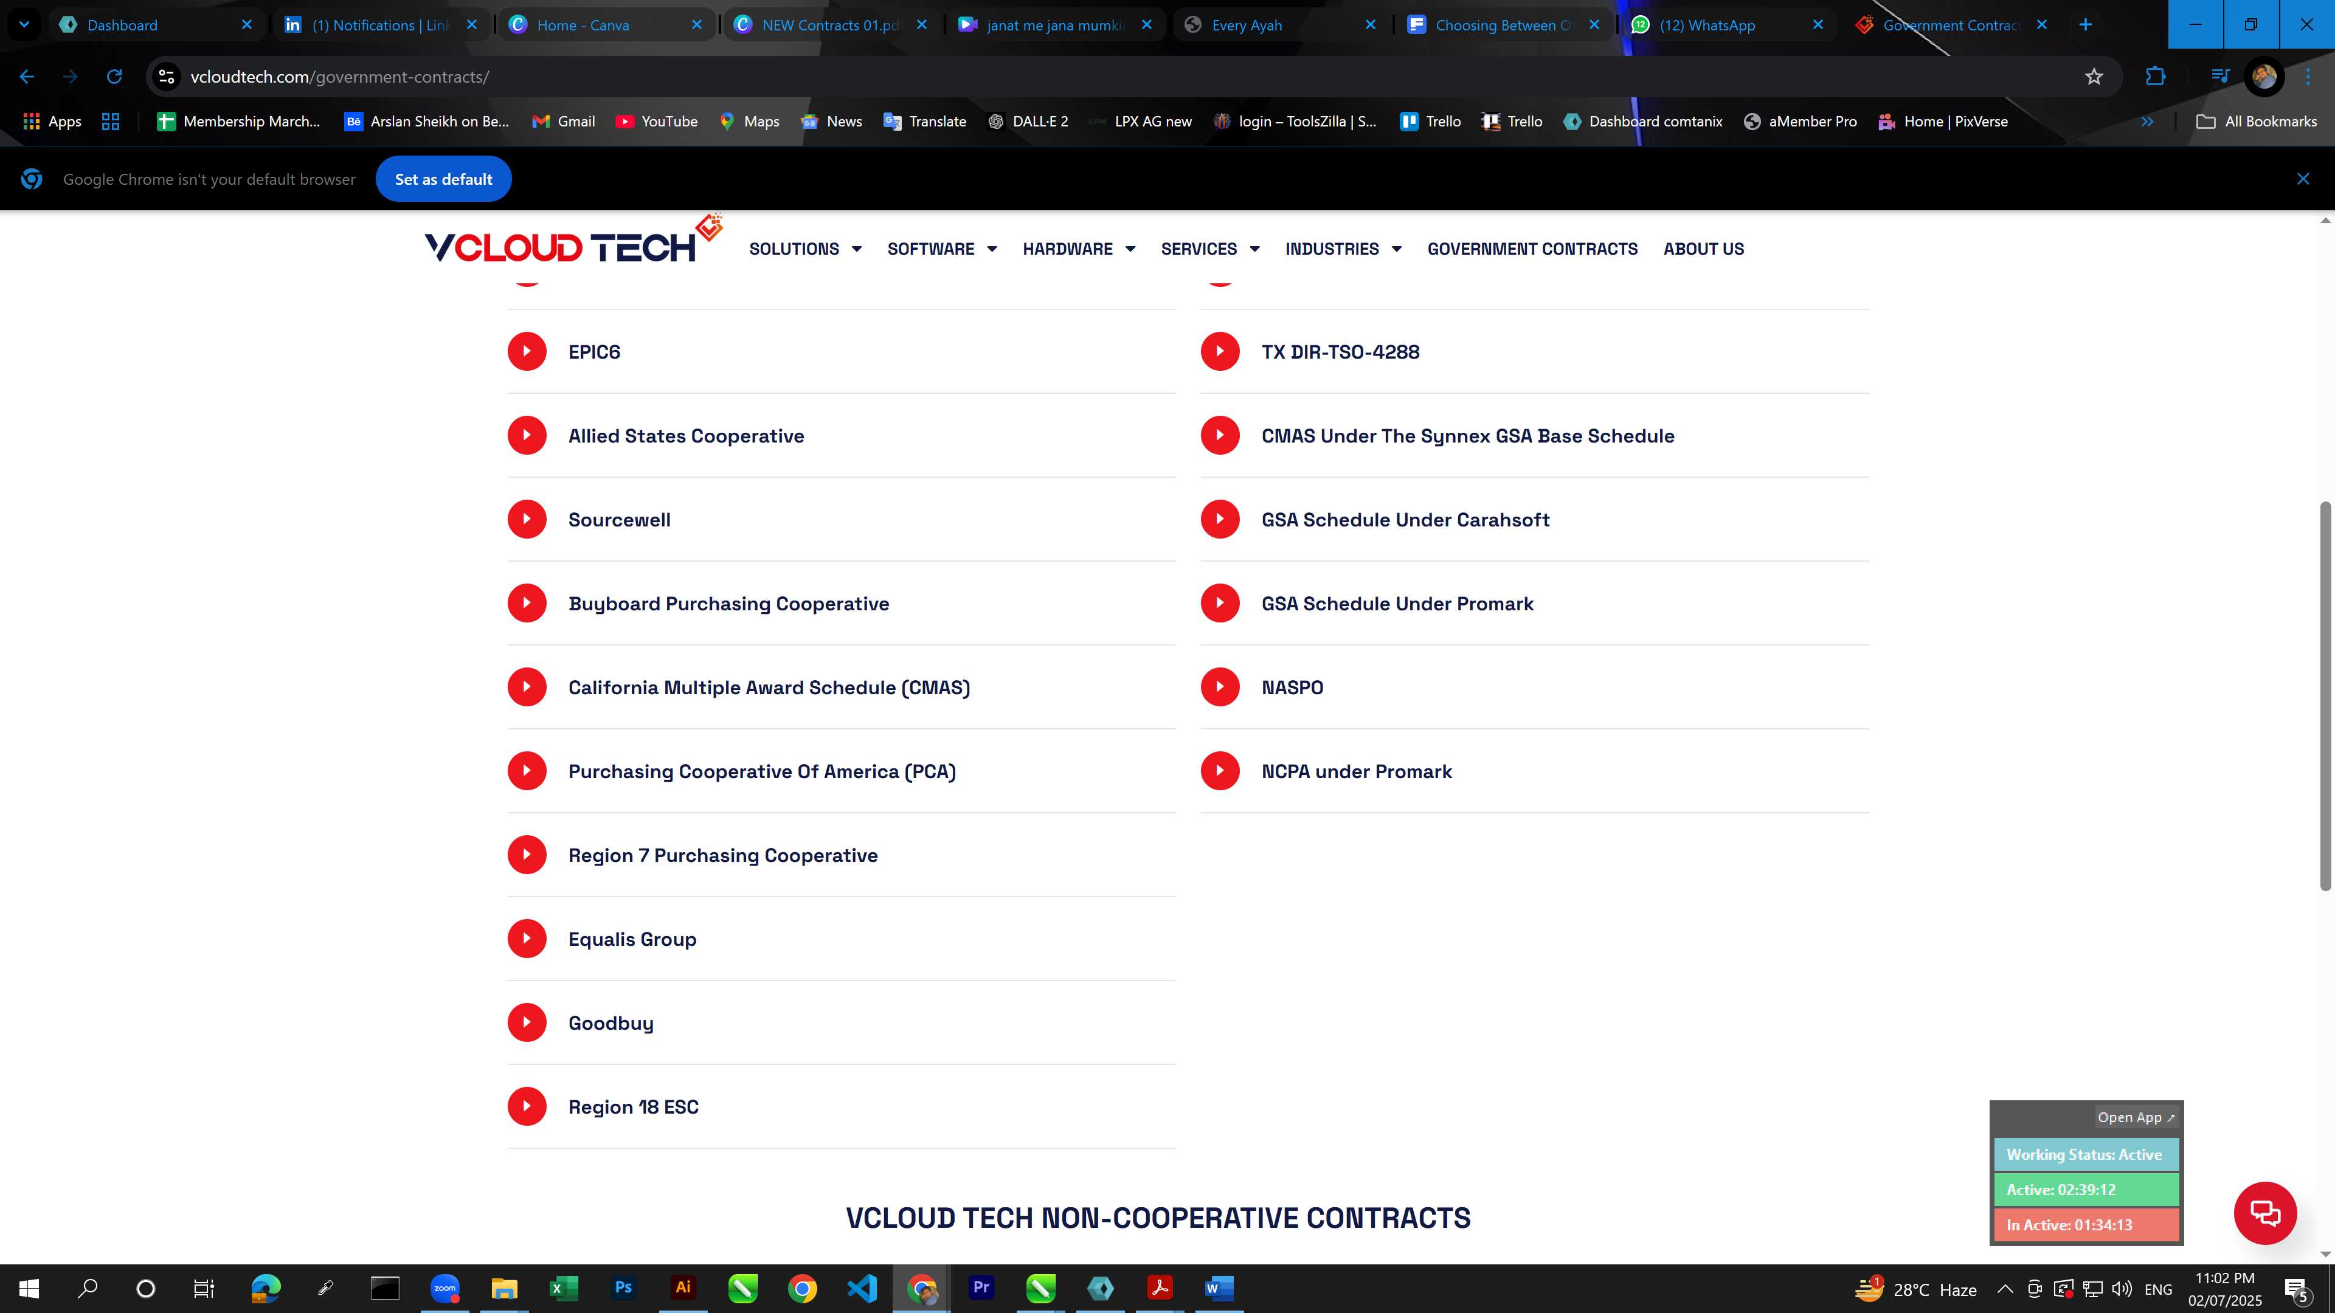This screenshot has height=1313, width=2335.
Task: Open Photoshop from the taskbar
Action: (624, 1287)
